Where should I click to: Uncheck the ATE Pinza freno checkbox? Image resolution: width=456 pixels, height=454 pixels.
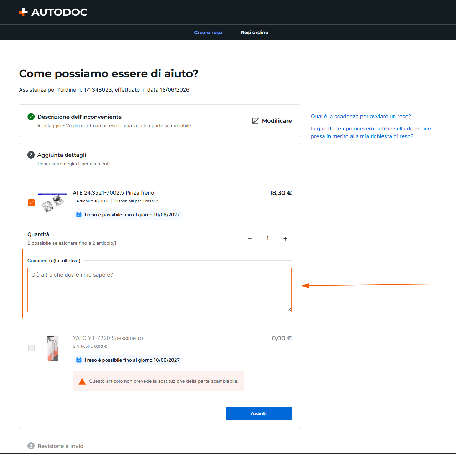click(x=31, y=202)
